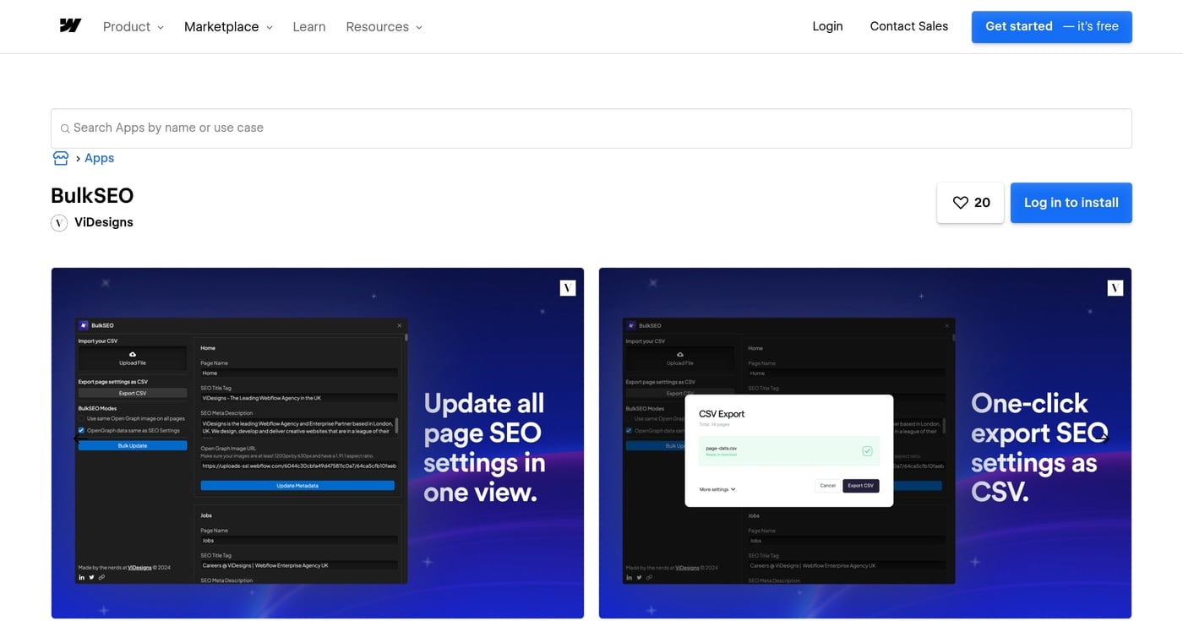This screenshot has height=621, width=1183.
Task: Go to the Learn menu item
Action: pos(309,27)
